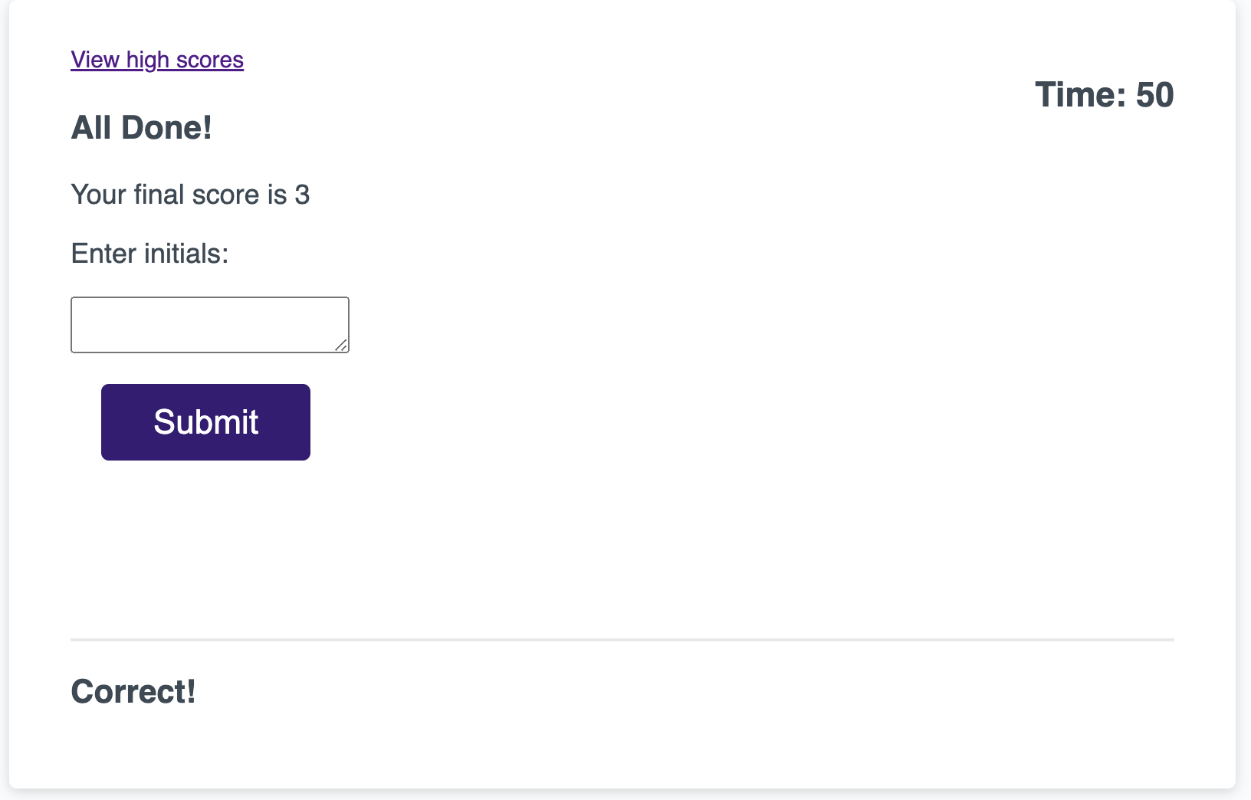
Task: Click the number 3 in the score text
Action: click(304, 194)
